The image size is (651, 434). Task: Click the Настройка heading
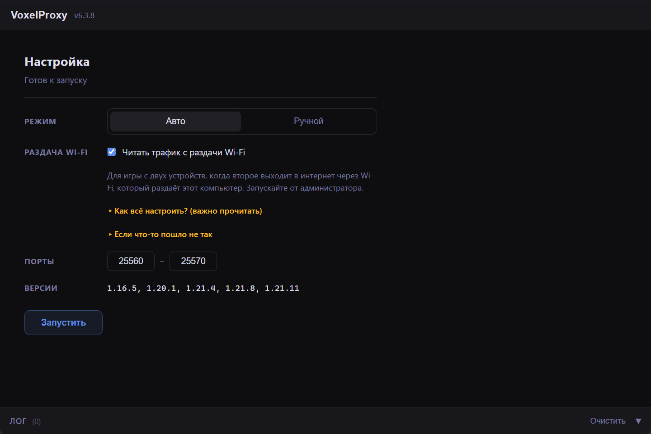pos(57,62)
